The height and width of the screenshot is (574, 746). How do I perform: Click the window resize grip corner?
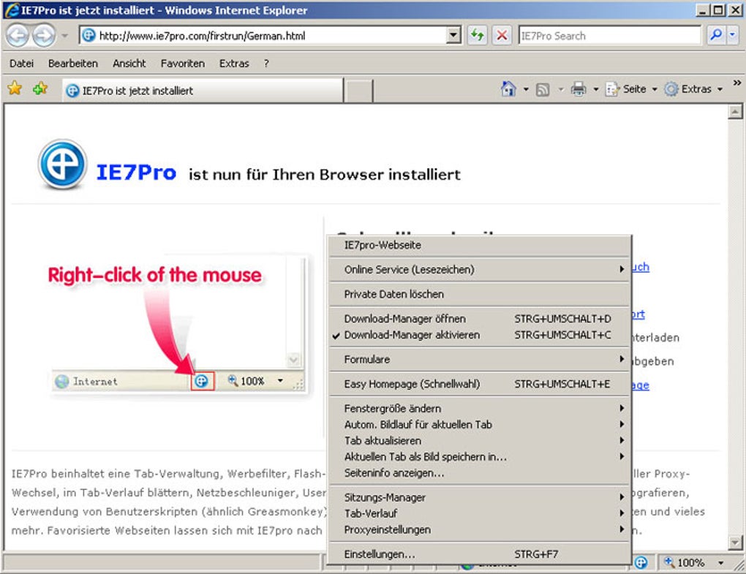point(739,564)
